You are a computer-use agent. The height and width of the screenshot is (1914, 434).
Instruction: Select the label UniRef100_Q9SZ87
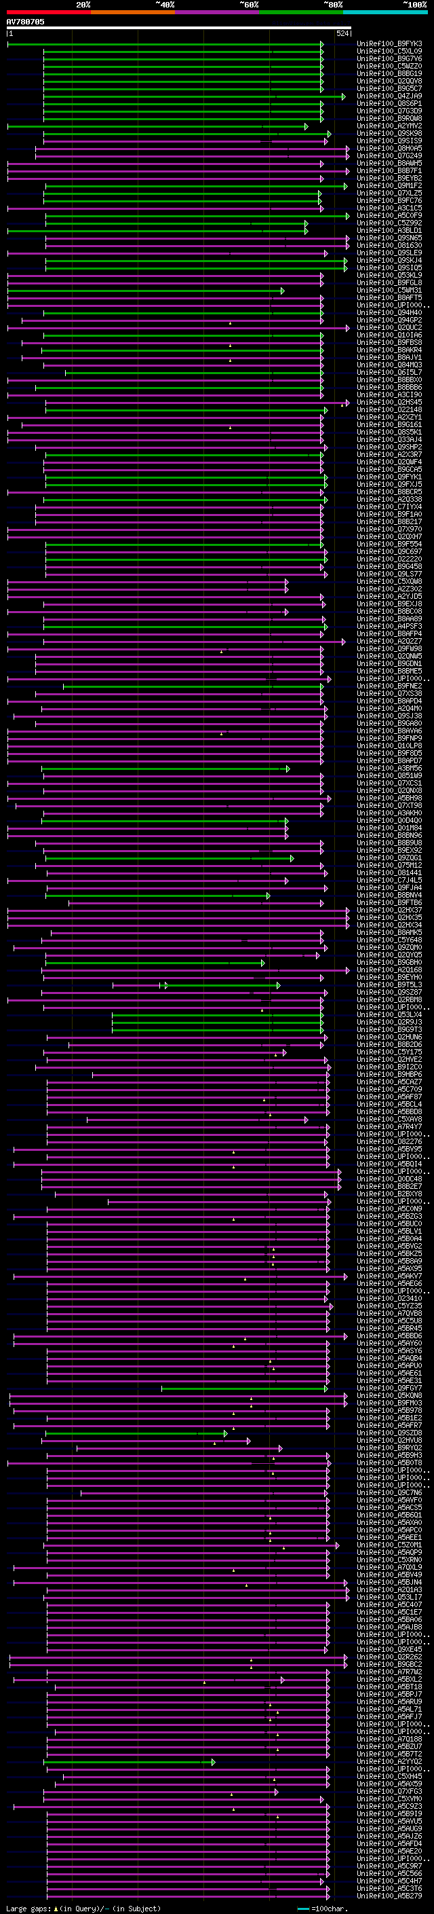(x=389, y=992)
